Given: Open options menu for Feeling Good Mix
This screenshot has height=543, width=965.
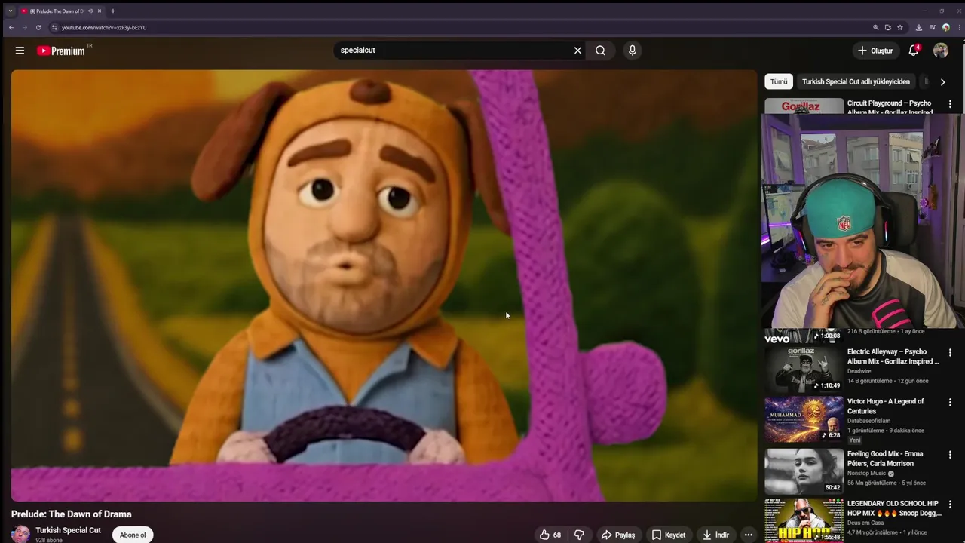Looking at the screenshot, I should pyautogui.click(x=950, y=455).
